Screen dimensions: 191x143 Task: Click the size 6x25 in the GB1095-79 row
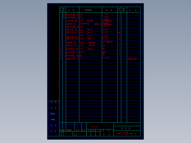click(x=90, y=49)
